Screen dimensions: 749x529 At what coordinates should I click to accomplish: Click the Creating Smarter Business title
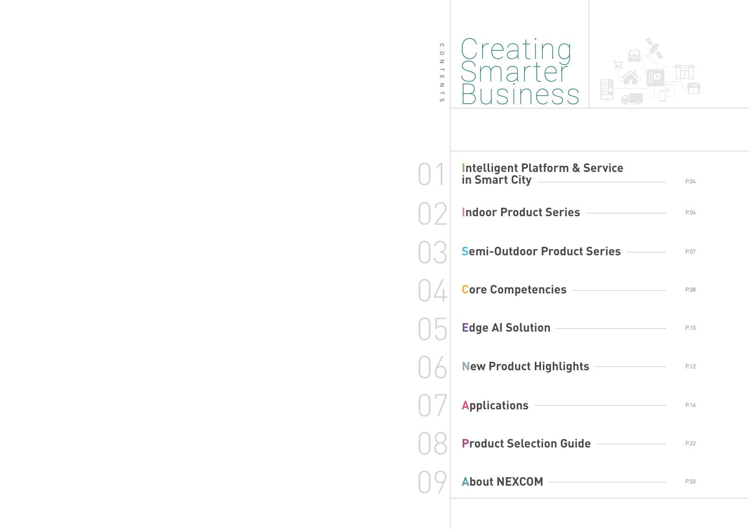point(520,72)
